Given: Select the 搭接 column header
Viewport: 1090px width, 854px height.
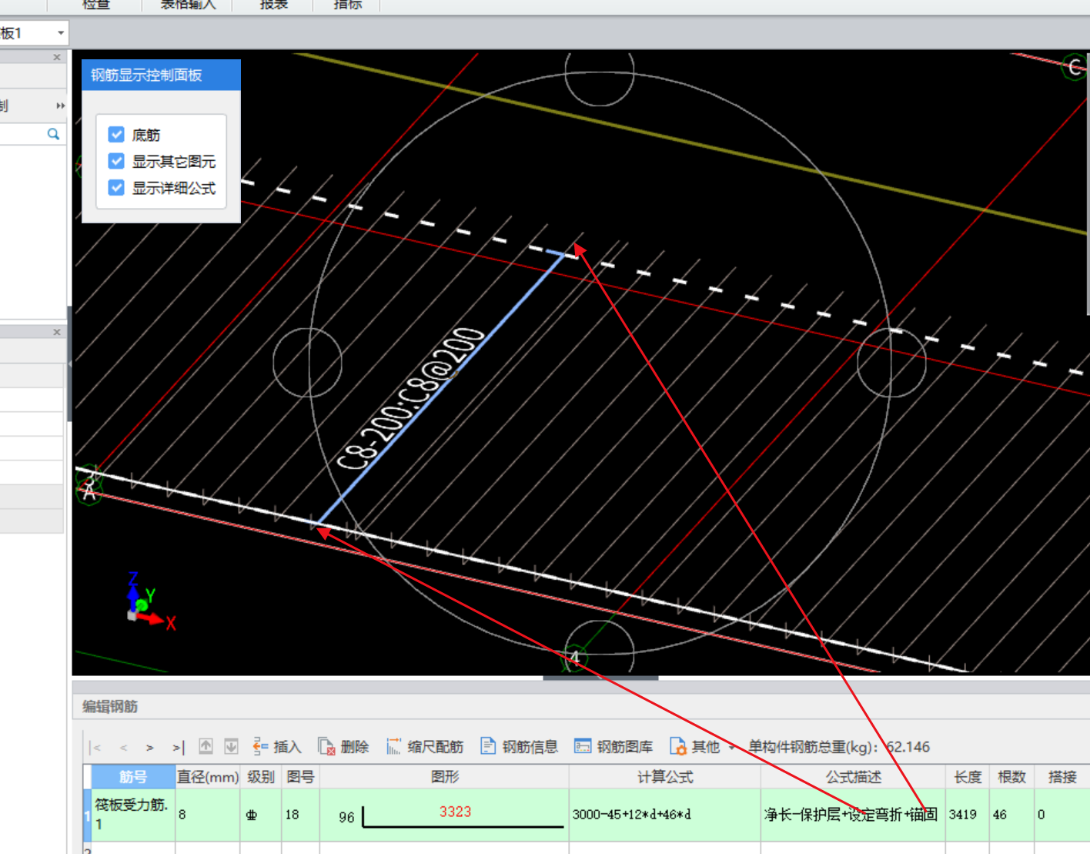Looking at the screenshot, I should click(x=1062, y=777).
